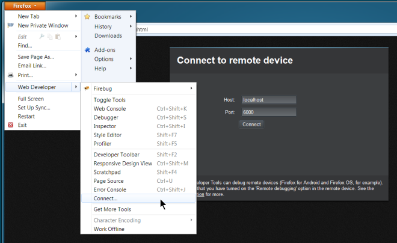Select Get More Tools
Viewport: 397px width, 243px height.
click(138, 209)
